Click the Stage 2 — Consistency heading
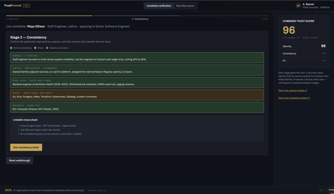 [x=28, y=37]
